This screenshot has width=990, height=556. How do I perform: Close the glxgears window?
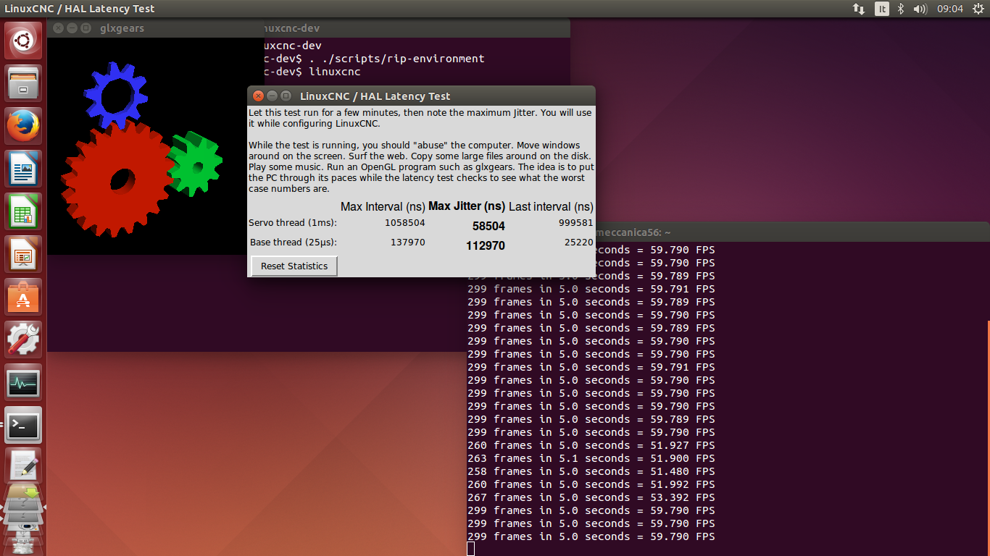(x=58, y=28)
